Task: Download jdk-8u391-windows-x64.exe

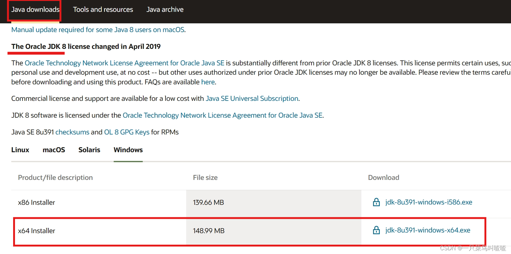Action: click(x=428, y=230)
